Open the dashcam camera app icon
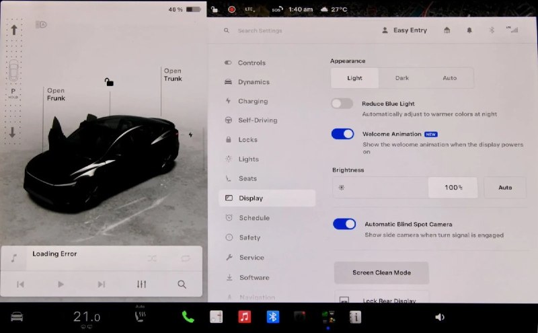Screen dimensions: 538x333 (x=299, y=317)
